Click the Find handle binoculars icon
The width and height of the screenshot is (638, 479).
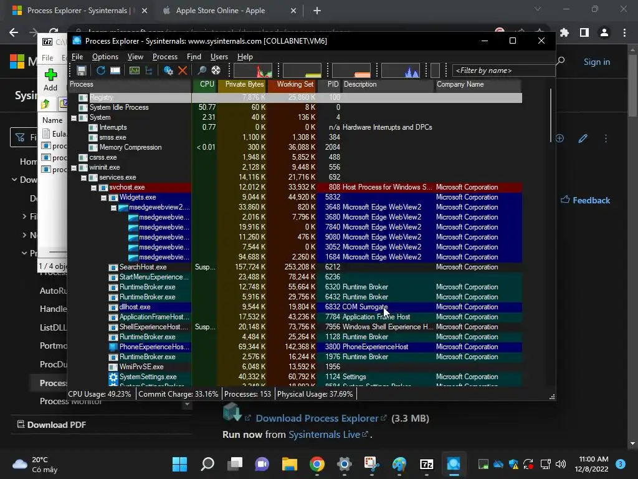click(x=201, y=70)
